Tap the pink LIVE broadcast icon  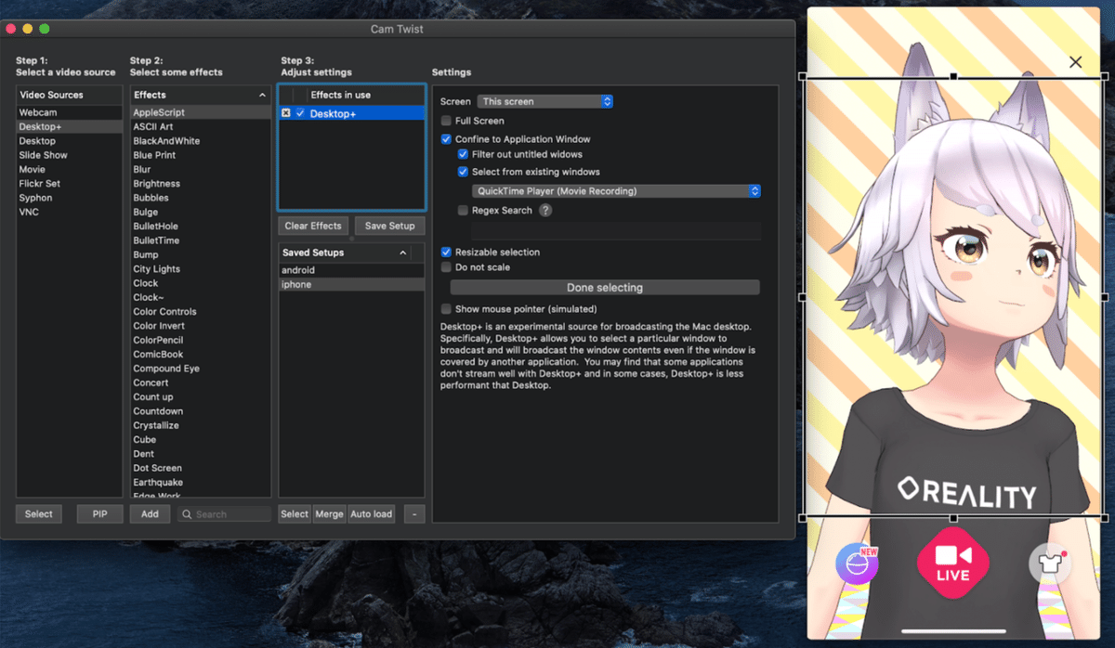[952, 563]
